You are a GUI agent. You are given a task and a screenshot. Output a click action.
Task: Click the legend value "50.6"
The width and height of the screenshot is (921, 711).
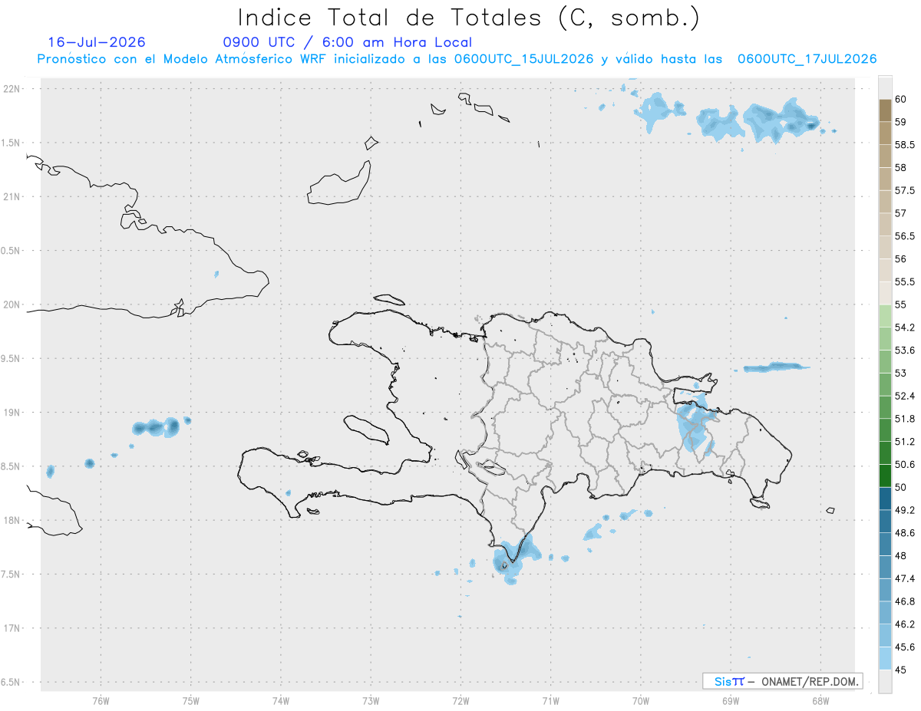click(x=904, y=465)
